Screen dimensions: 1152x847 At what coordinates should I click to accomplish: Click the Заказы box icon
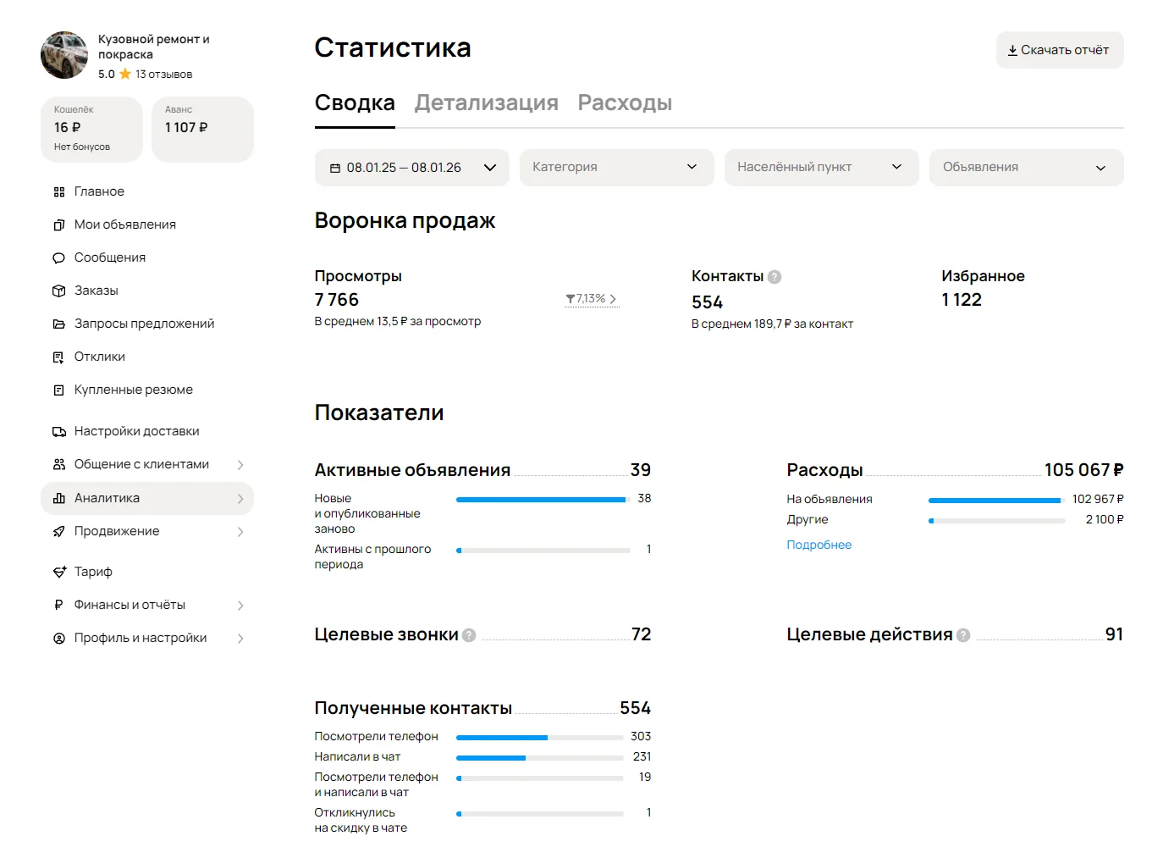click(59, 291)
